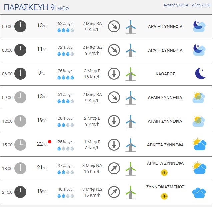This screenshot has height=207, width=213.
Task: Click the ΠΑΡΑΣΚΕΥΗ 9 ΜΑΪΟΥ heading
Action: tap(37, 7)
